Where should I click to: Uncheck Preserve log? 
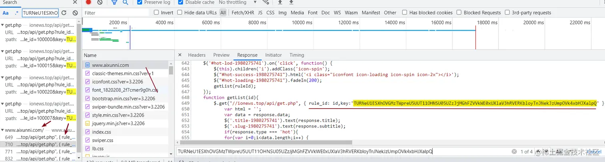139,2
